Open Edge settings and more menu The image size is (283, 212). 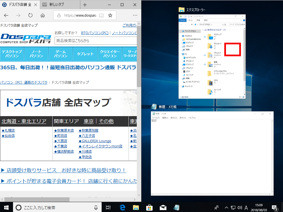coord(135,16)
